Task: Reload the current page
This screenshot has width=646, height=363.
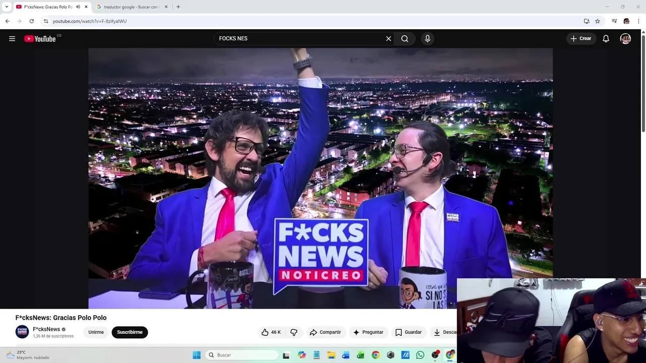Action: [x=31, y=21]
